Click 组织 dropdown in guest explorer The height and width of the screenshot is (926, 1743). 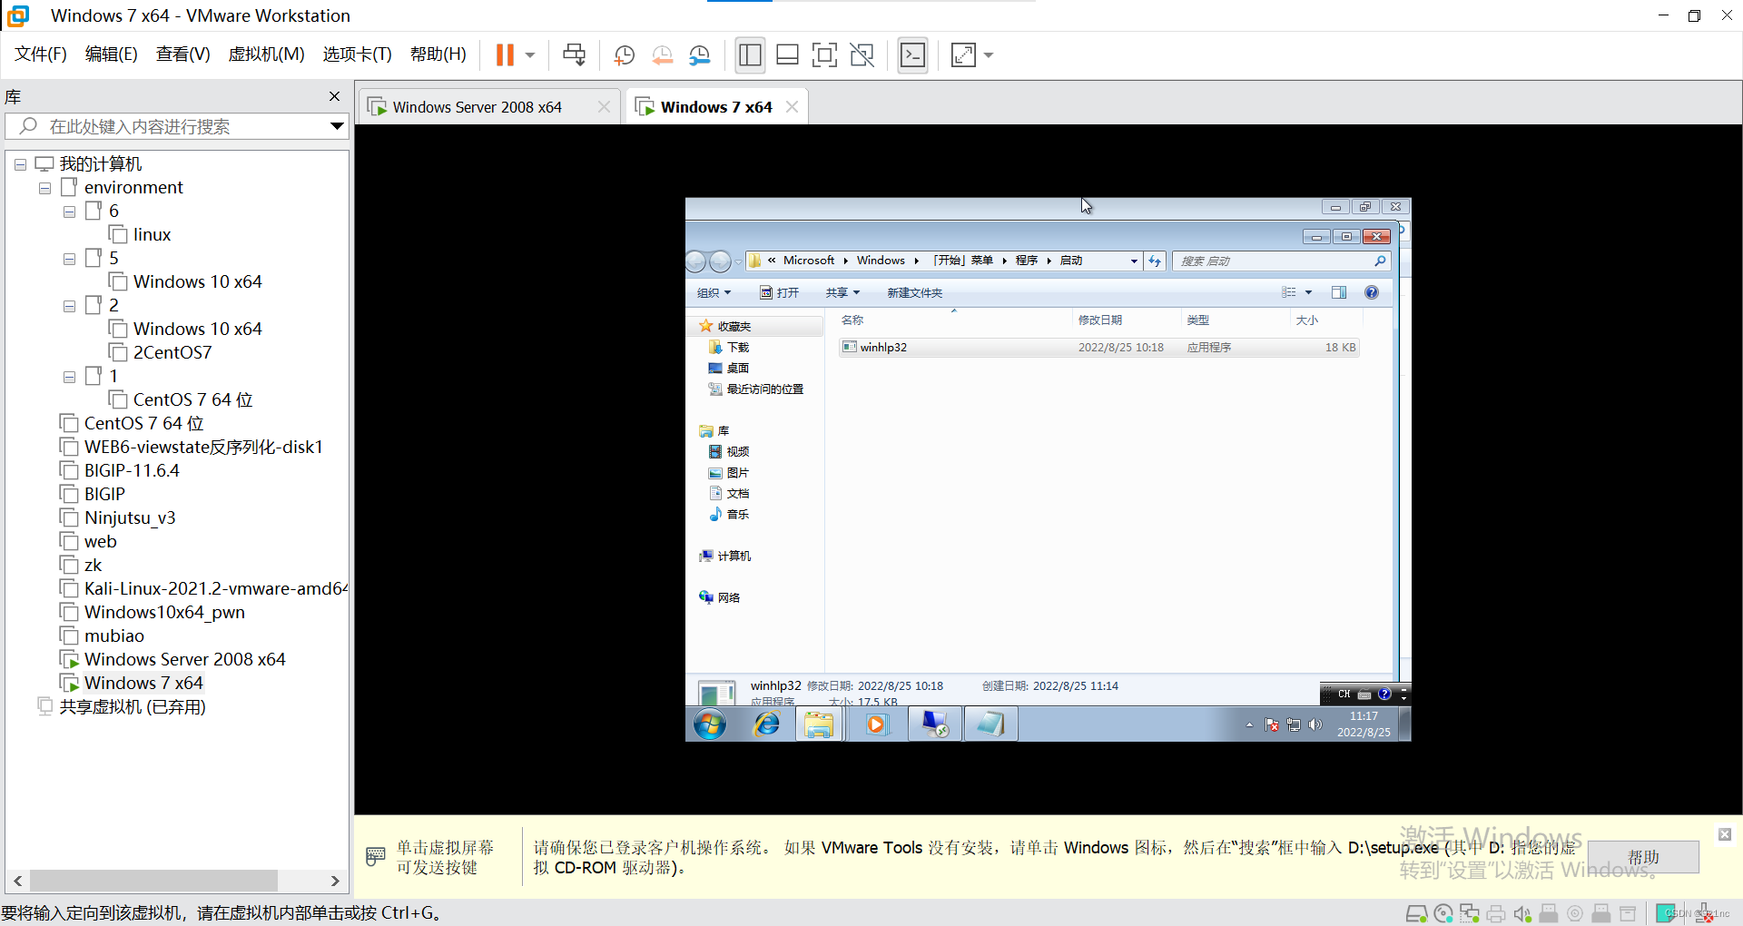coord(714,292)
